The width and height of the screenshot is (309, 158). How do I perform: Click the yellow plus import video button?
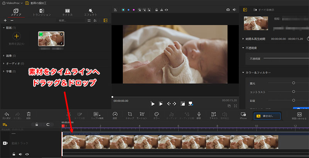[x=17, y=36]
